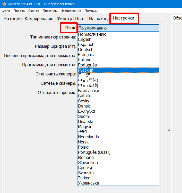This screenshot has height=193, width=182.
Task: Select Română in the language list
Action: click(x=118, y=157)
